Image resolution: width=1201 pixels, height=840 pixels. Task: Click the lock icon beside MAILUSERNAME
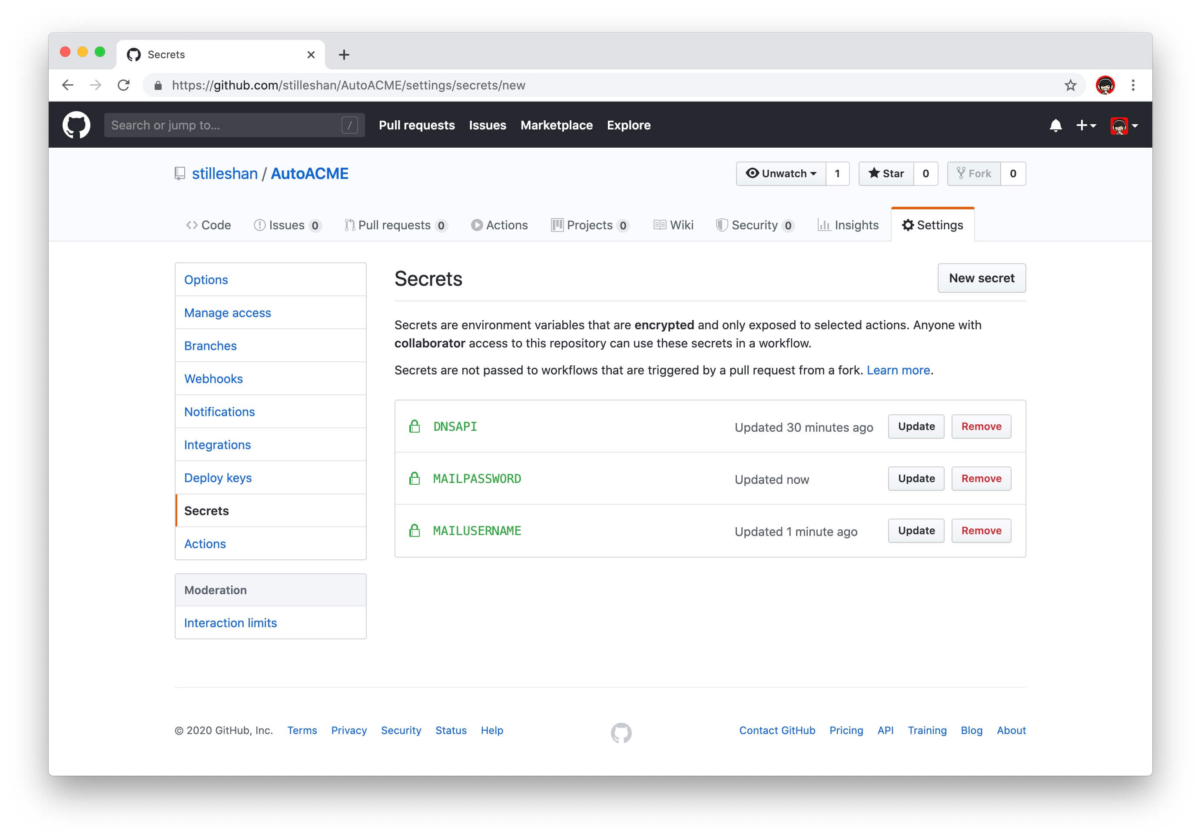point(414,531)
